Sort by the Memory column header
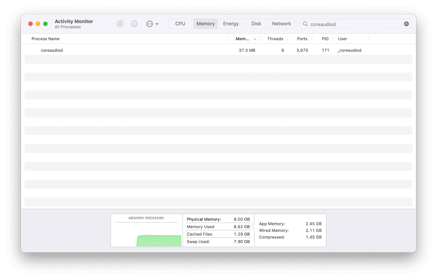Screen dimensions: 437x280 pyautogui.click(x=243, y=39)
